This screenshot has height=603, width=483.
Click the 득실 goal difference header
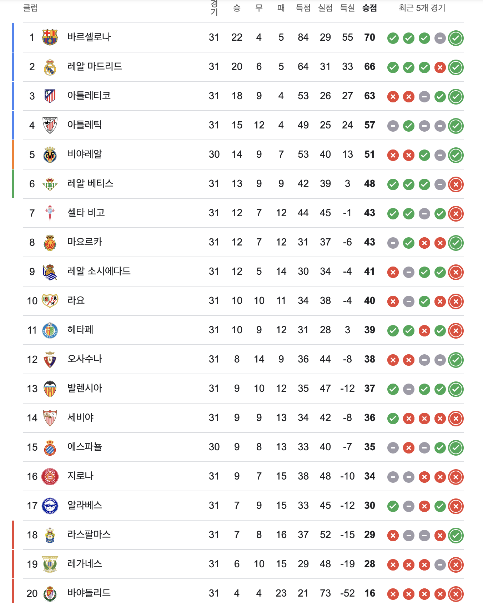click(x=347, y=8)
